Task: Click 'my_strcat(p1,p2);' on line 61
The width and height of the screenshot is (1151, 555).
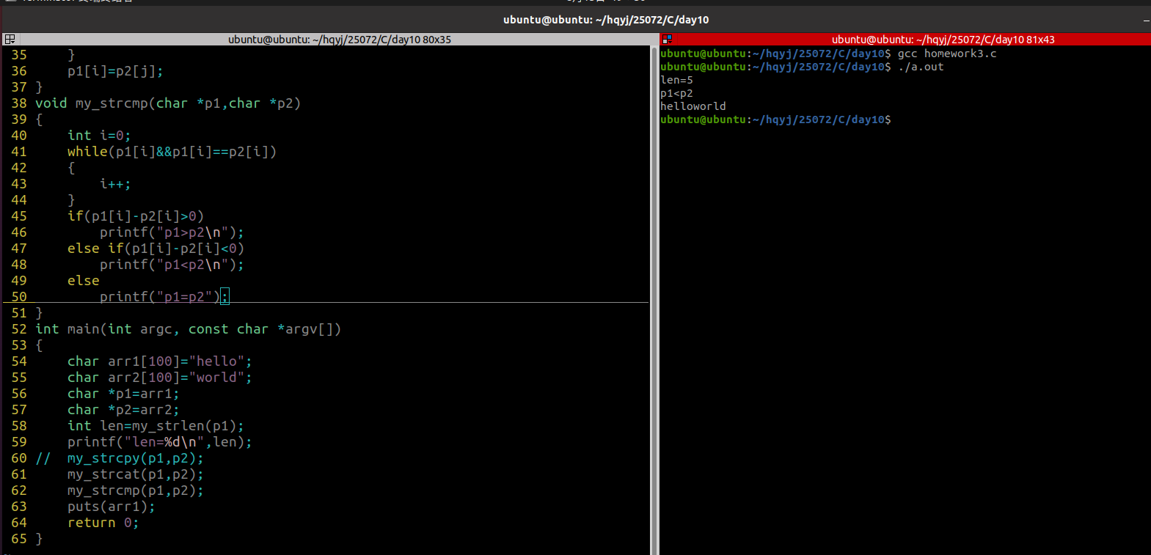Action: (x=136, y=474)
